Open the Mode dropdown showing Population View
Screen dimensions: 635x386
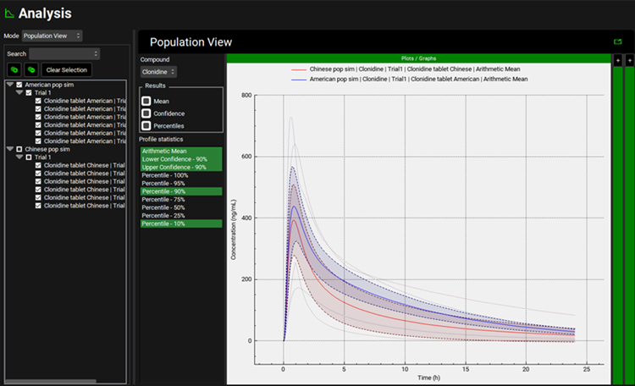pos(52,36)
